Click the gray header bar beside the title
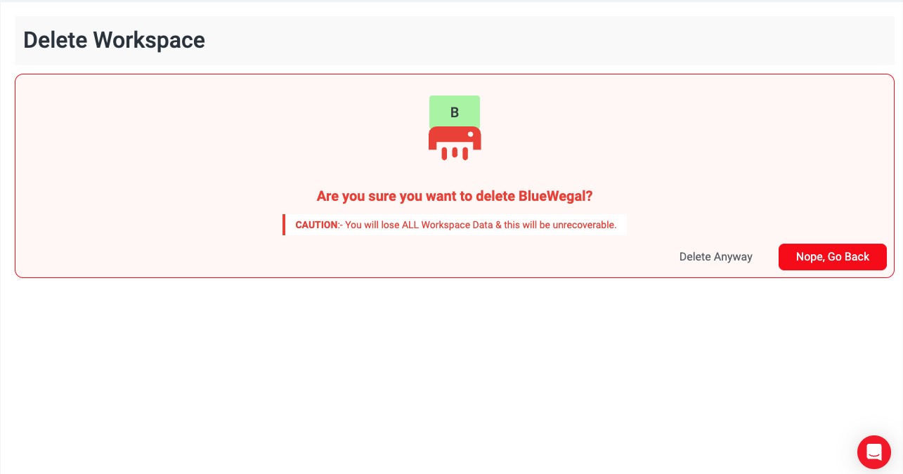The height and width of the screenshot is (474, 903). point(548,41)
